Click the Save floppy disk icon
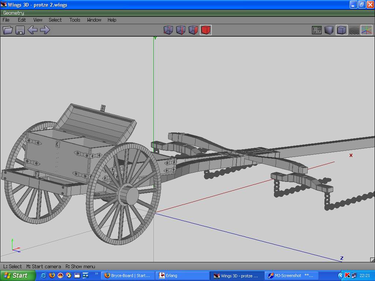 20,30
